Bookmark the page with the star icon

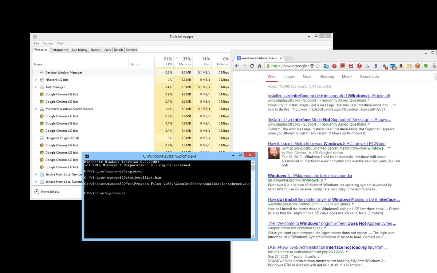tap(318, 66)
